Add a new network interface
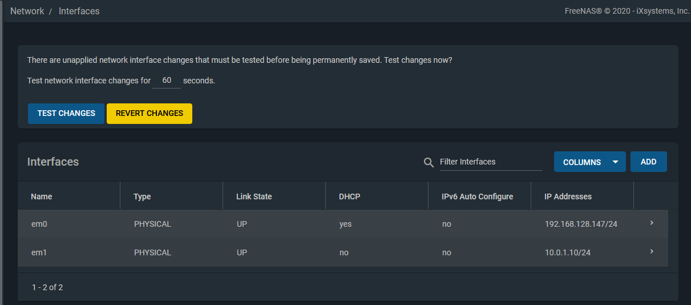This screenshot has height=305, width=691. click(648, 162)
